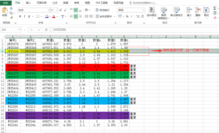The height and width of the screenshot is (133, 219).
Task: Click 合并后居中 merge and center
Action: click(104, 16)
